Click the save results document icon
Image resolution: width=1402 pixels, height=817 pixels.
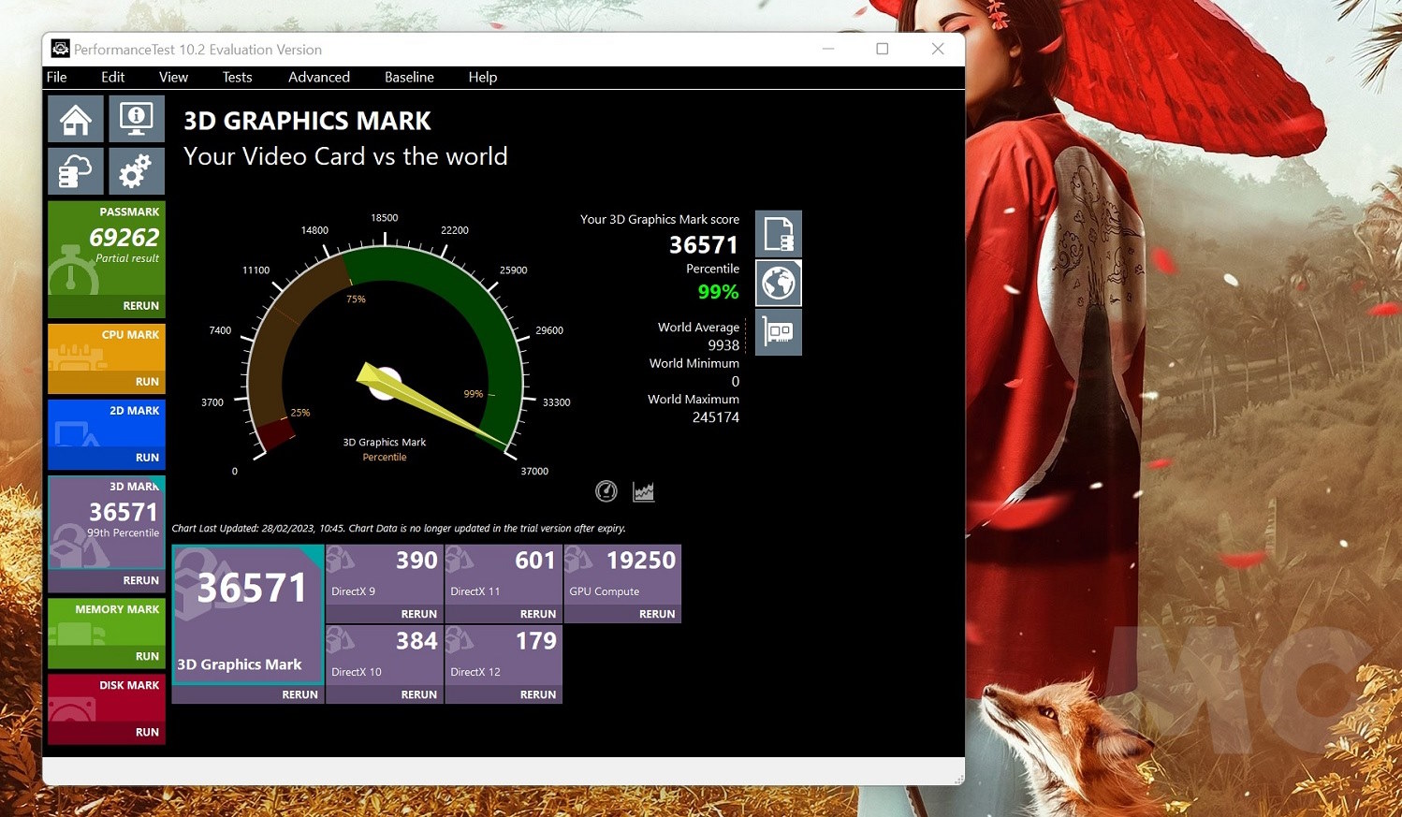(x=778, y=234)
